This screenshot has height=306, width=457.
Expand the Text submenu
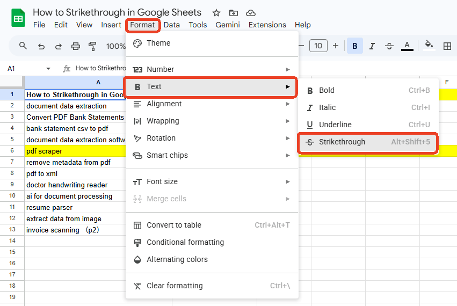[x=212, y=86]
